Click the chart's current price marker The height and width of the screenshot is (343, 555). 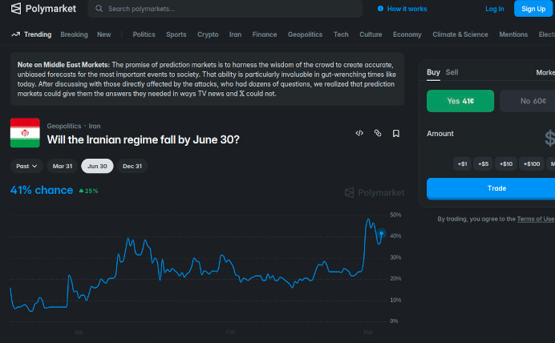[382, 234]
